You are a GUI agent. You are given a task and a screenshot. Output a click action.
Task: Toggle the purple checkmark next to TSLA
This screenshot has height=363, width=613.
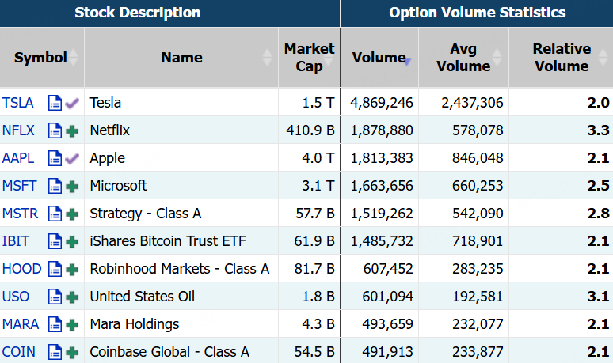tap(72, 104)
